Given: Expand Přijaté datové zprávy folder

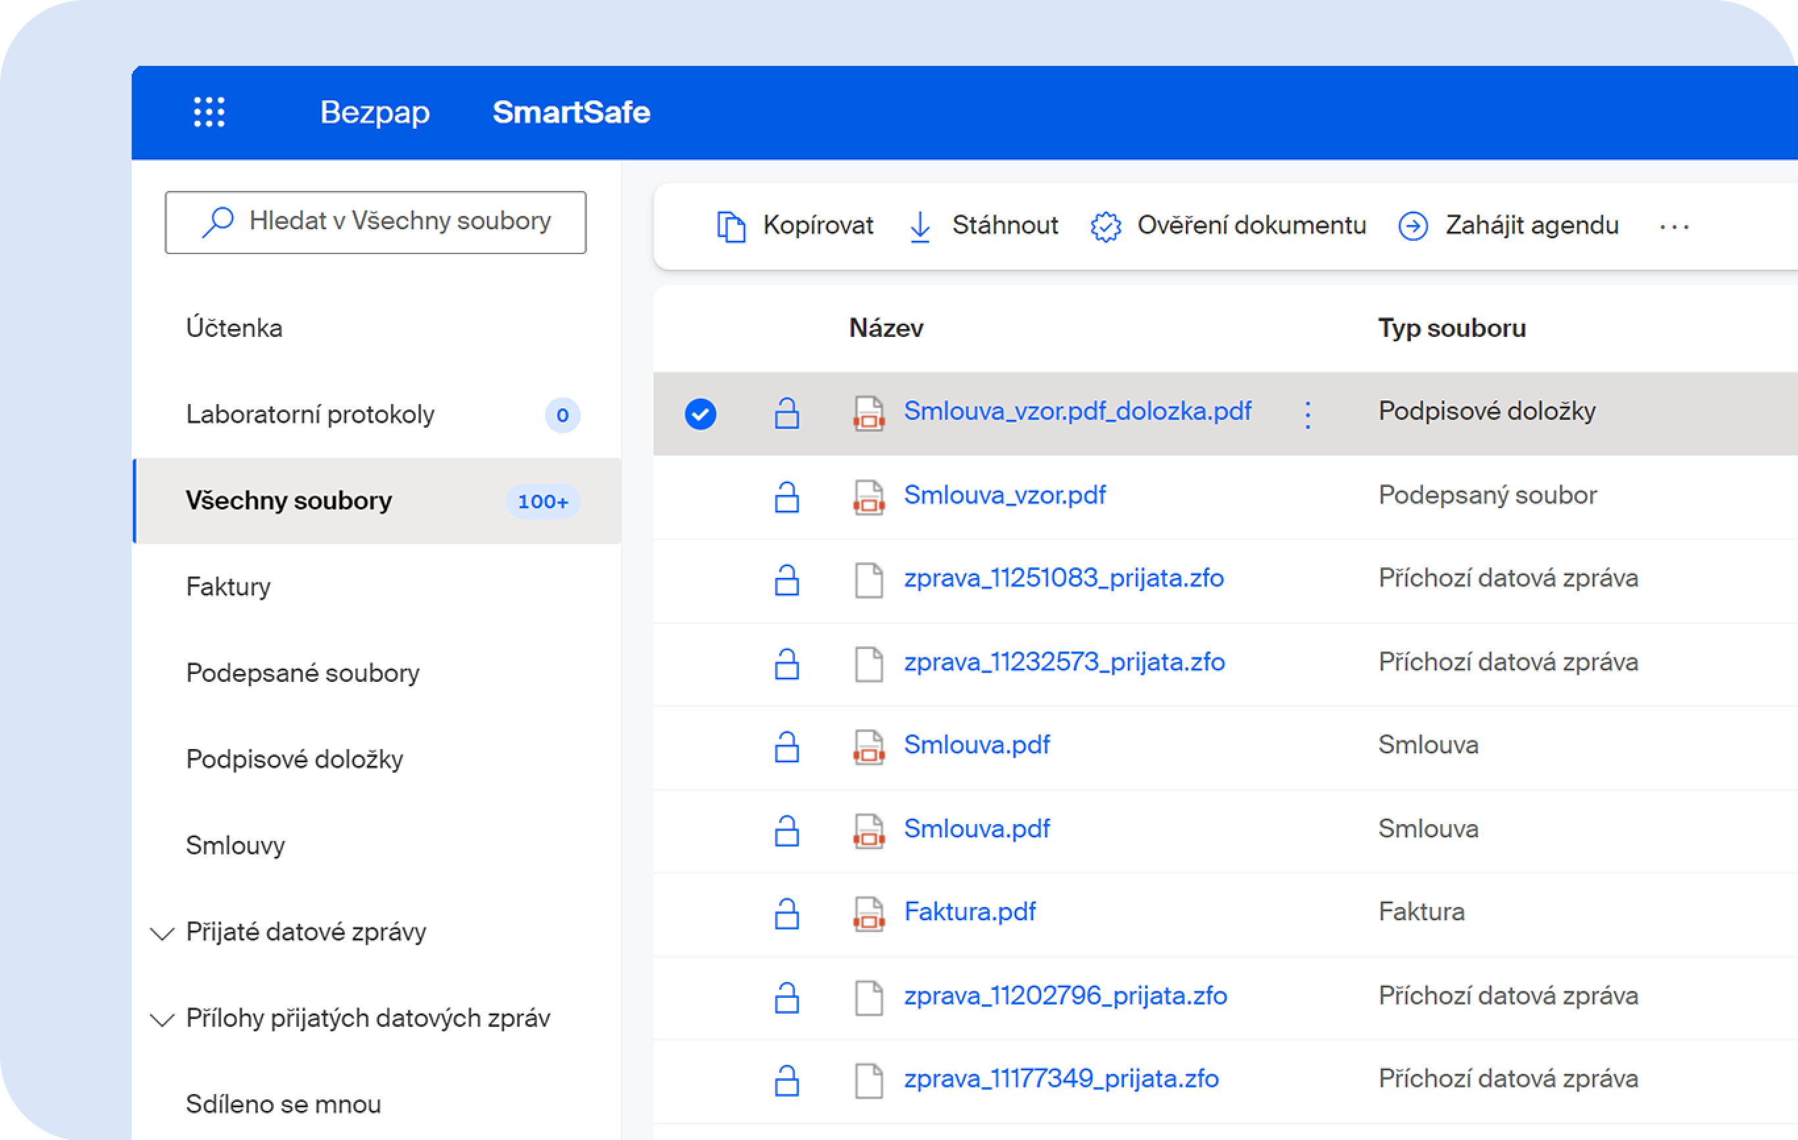Looking at the screenshot, I should [x=162, y=933].
